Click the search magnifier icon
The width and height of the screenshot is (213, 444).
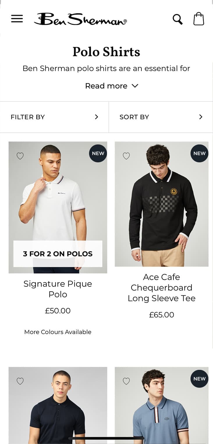coord(177,19)
